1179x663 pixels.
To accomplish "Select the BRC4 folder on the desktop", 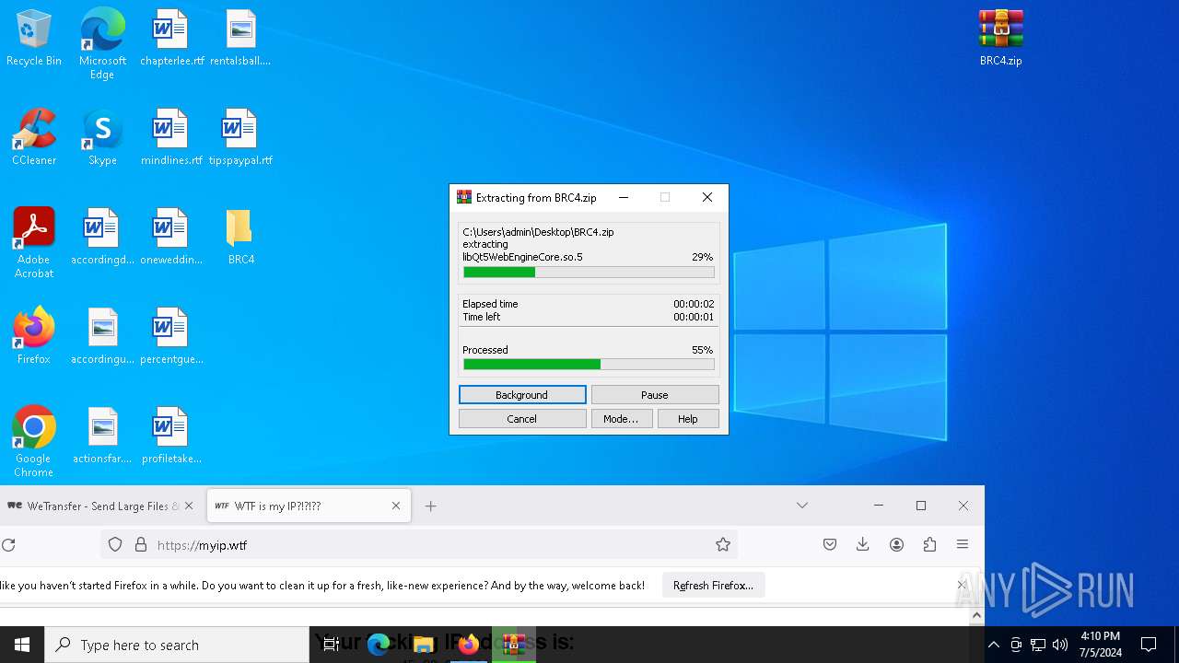I will coord(240,238).
